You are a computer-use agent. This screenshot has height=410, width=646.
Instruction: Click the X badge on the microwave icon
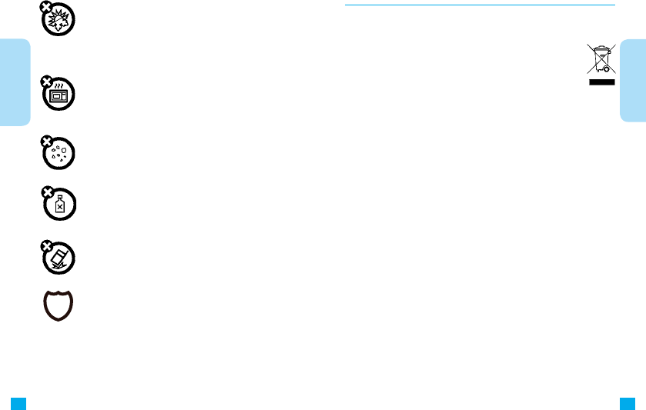click(46, 82)
